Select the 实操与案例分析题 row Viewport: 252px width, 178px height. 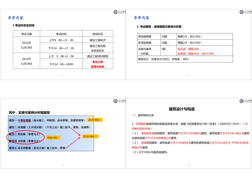click(145, 50)
